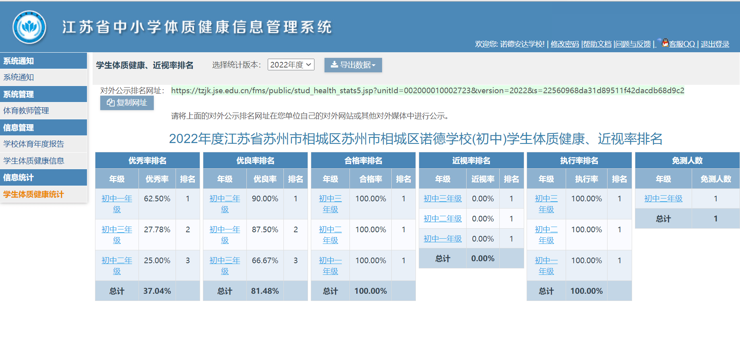
Task: Click the 执行率排名 table header
Action: pos(579,160)
